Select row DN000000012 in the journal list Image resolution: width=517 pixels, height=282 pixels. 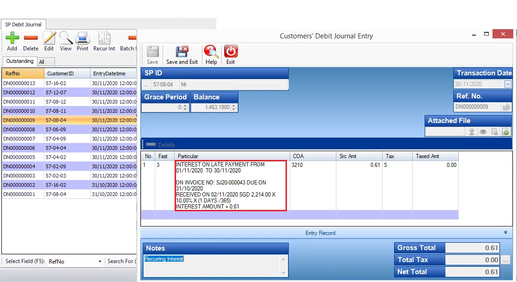(x=19, y=92)
